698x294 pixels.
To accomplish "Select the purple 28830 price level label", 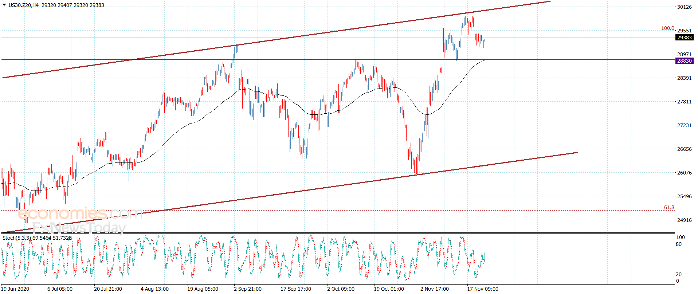I will [684, 61].
